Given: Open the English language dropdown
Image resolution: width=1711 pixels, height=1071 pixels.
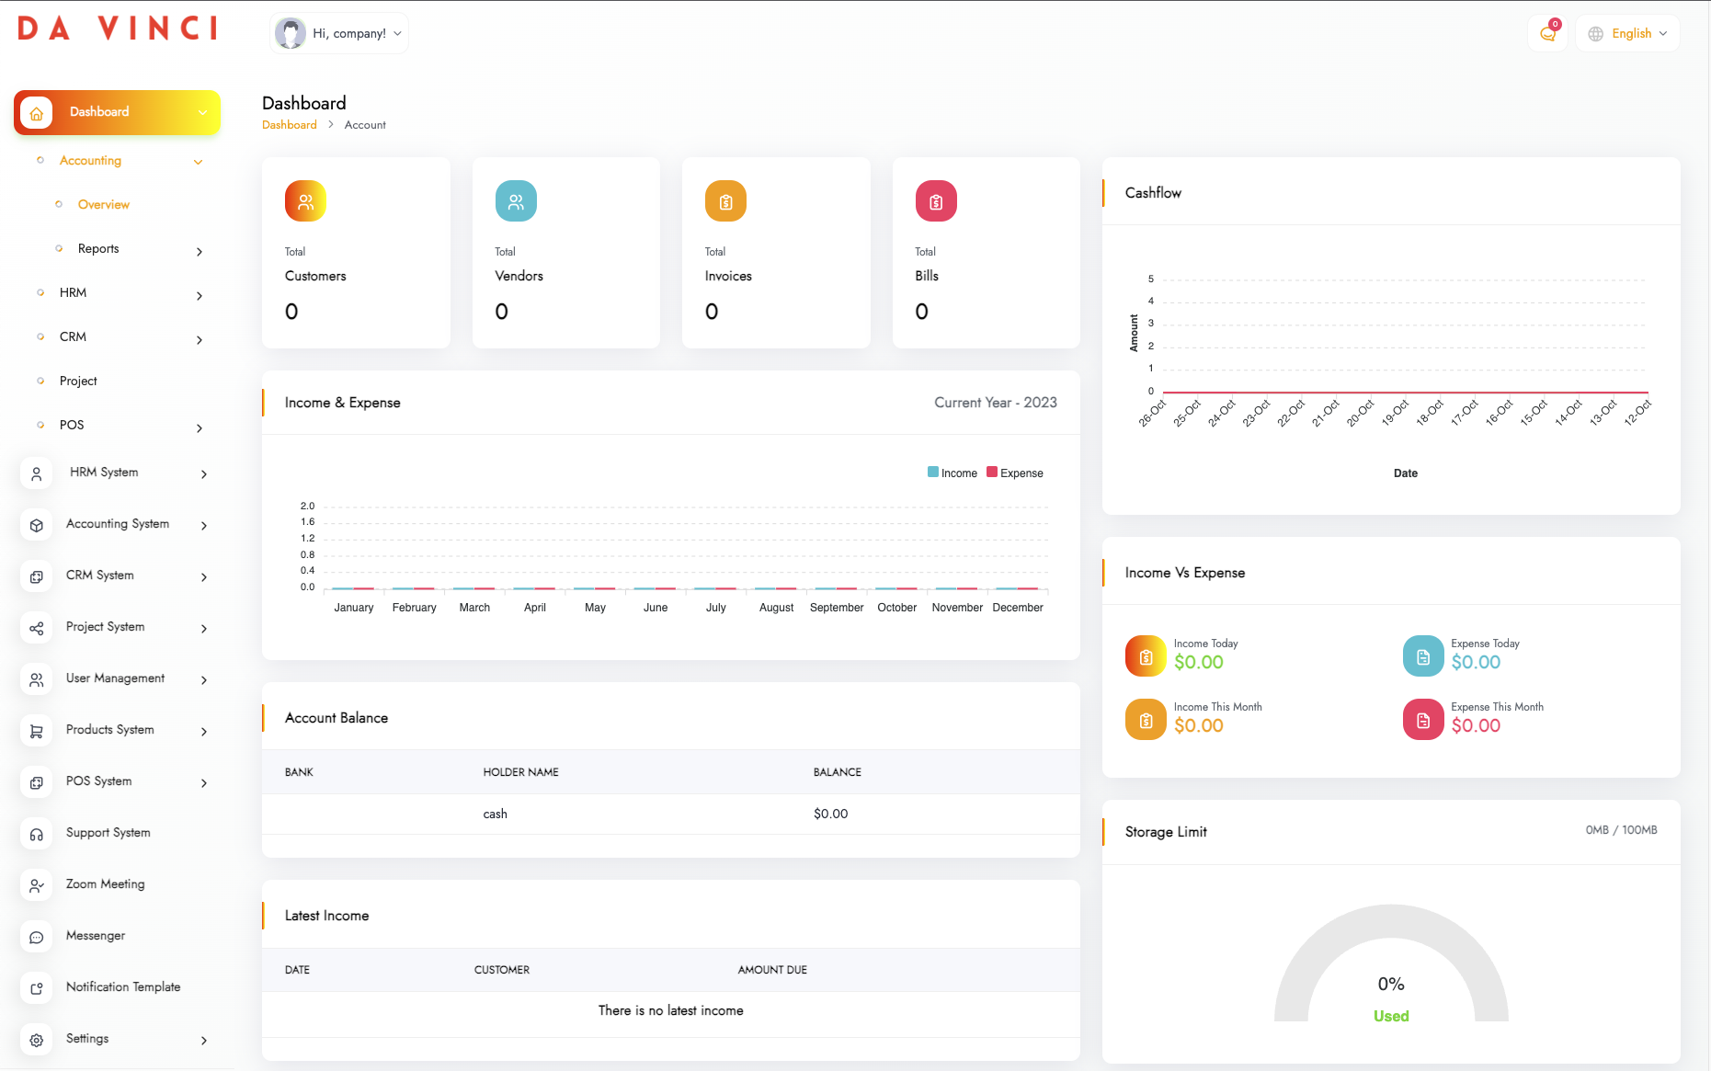Looking at the screenshot, I should pyautogui.click(x=1628, y=34).
